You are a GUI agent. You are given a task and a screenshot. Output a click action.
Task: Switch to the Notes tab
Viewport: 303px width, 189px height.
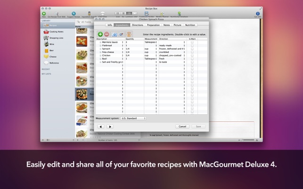click(166, 25)
